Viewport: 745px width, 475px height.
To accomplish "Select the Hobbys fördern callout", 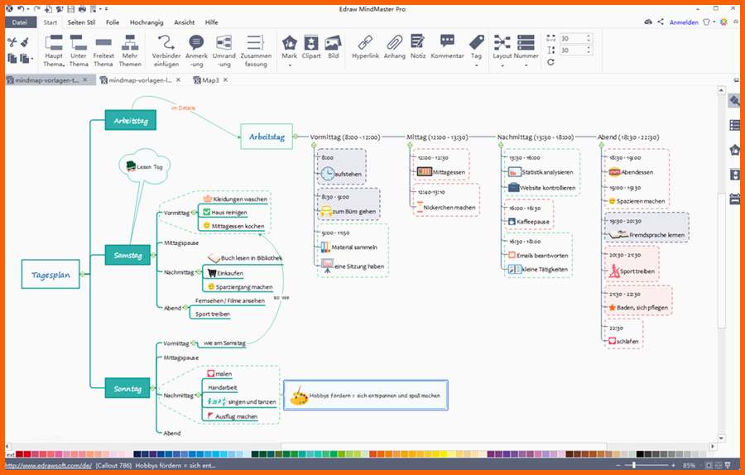I will 365,395.
